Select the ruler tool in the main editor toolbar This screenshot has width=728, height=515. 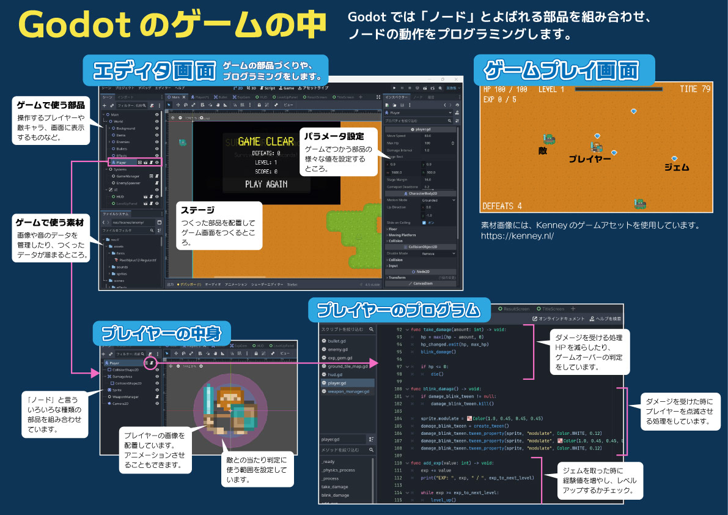[225, 105]
